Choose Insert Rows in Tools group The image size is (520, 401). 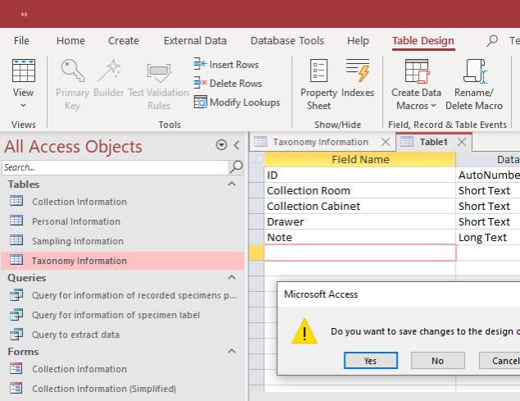point(226,64)
